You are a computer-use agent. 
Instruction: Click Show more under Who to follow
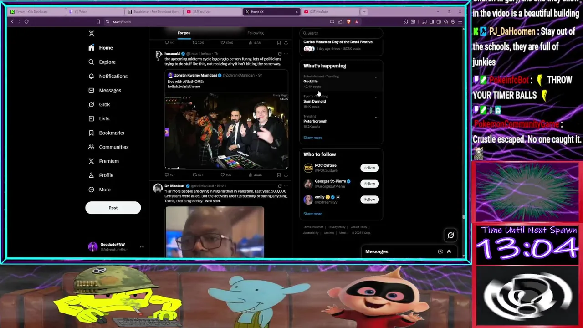pyautogui.click(x=312, y=214)
